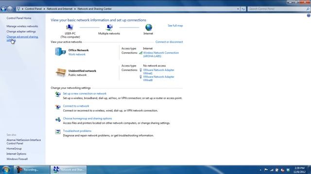Click the Multiple networks icon
Screen dimensions: 311x174
tap(109, 28)
